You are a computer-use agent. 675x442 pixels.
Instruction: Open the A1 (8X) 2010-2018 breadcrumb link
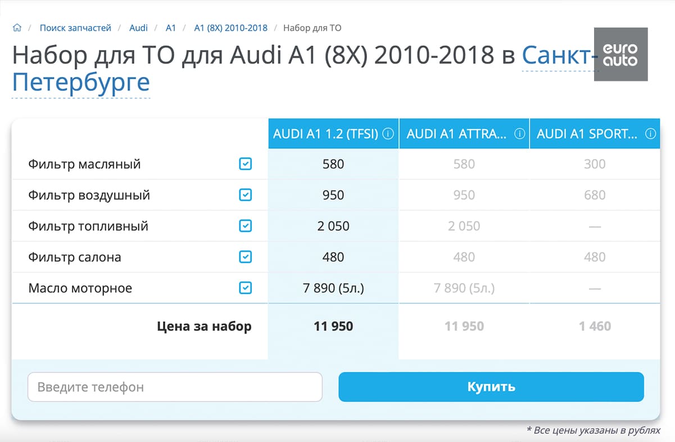point(230,28)
